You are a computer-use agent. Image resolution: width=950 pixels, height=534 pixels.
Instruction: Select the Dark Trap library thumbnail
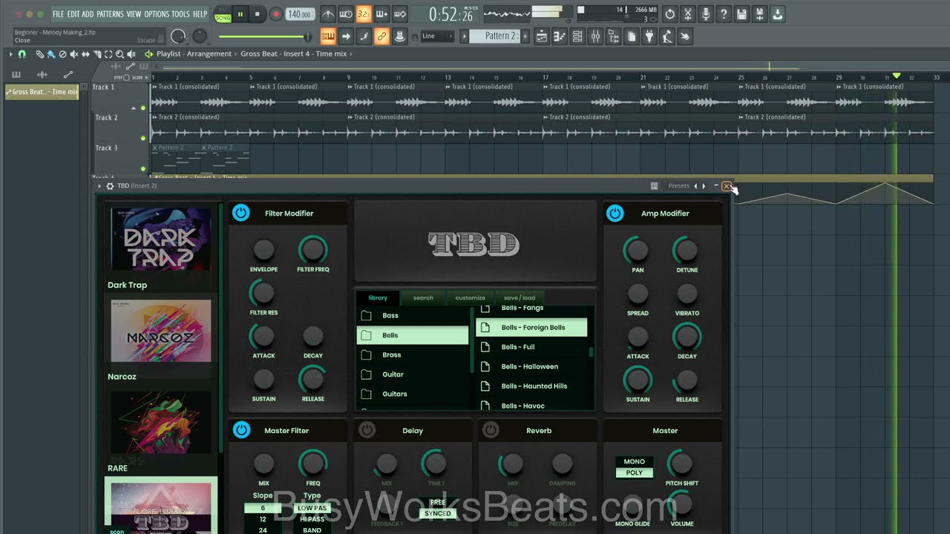(x=160, y=239)
